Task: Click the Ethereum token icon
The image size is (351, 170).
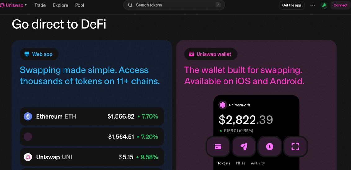Action: [28, 116]
